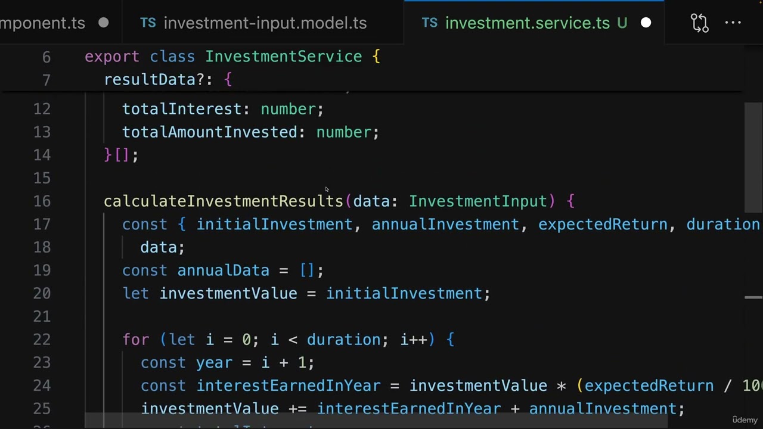This screenshot has height=429, width=763.
Task: Click the calculateInvestmentResults method name
Action: click(x=224, y=201)
